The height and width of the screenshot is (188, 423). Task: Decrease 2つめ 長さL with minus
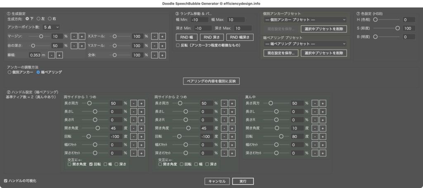coord(224,111)
